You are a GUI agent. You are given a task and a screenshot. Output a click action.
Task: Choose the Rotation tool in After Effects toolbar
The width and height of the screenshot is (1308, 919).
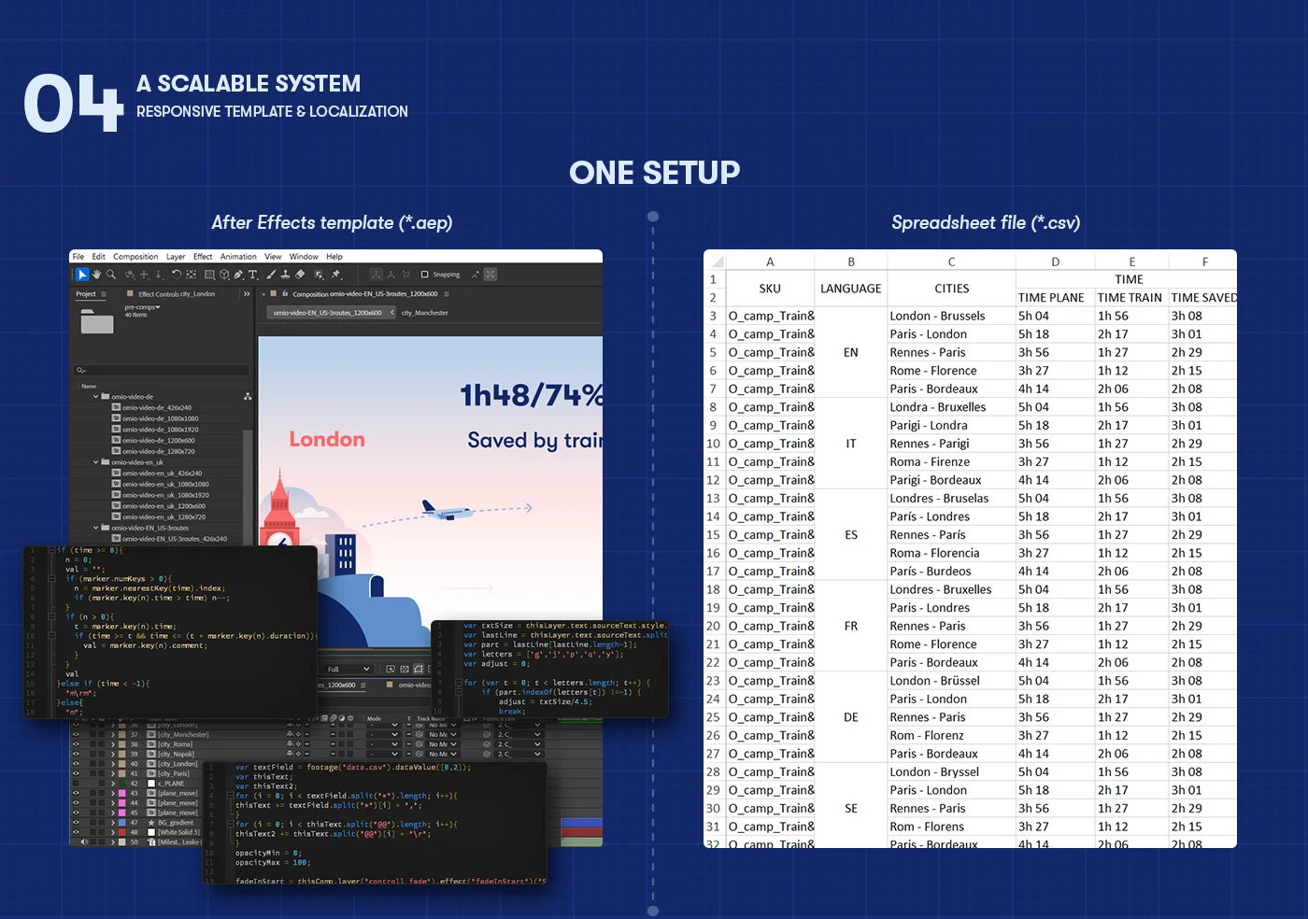(176, 275)
